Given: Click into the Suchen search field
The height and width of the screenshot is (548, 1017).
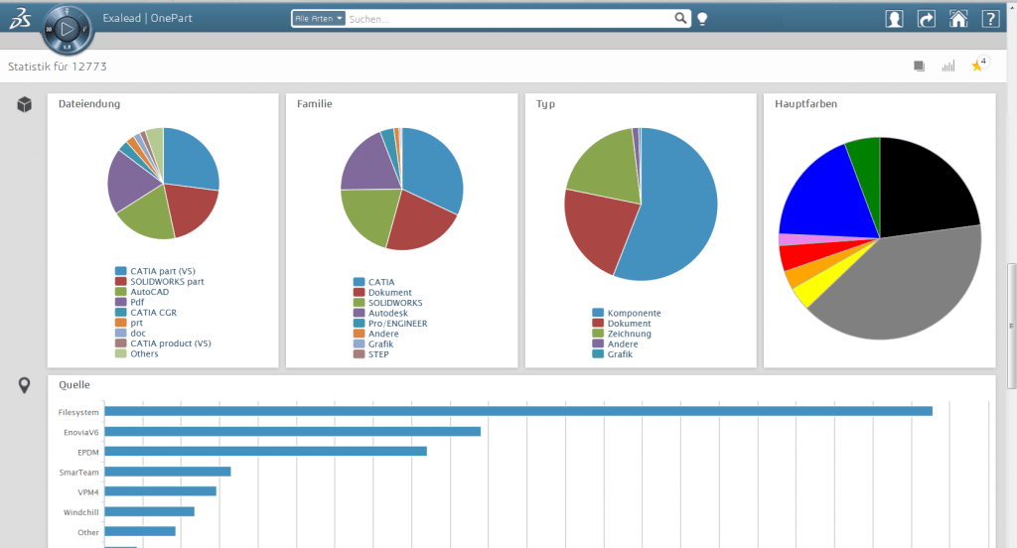Looking at the screenshot, I should (509, 19).
